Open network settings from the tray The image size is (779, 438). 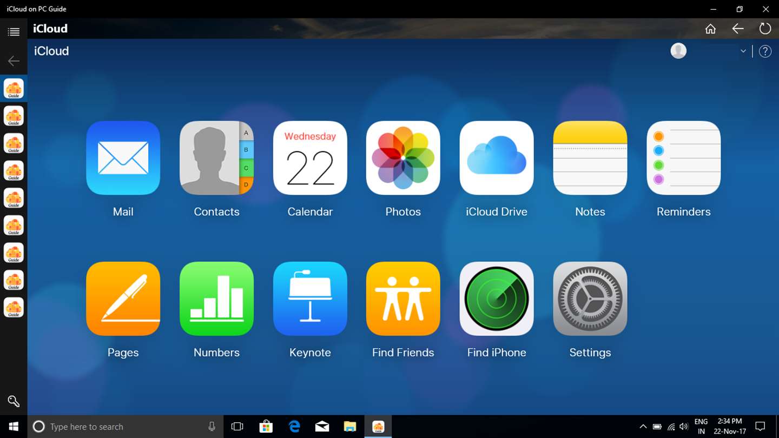(x=671, y=427)
